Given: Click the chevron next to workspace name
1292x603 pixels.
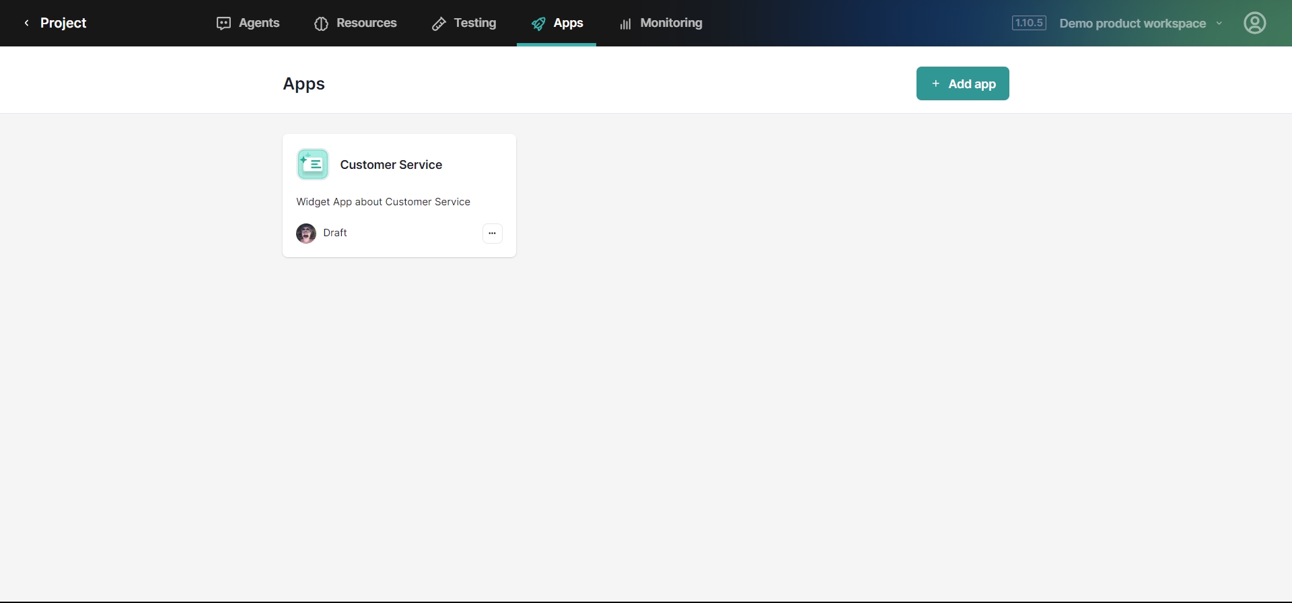Looking at the screenshot, I should click(x=1219, y=24).
